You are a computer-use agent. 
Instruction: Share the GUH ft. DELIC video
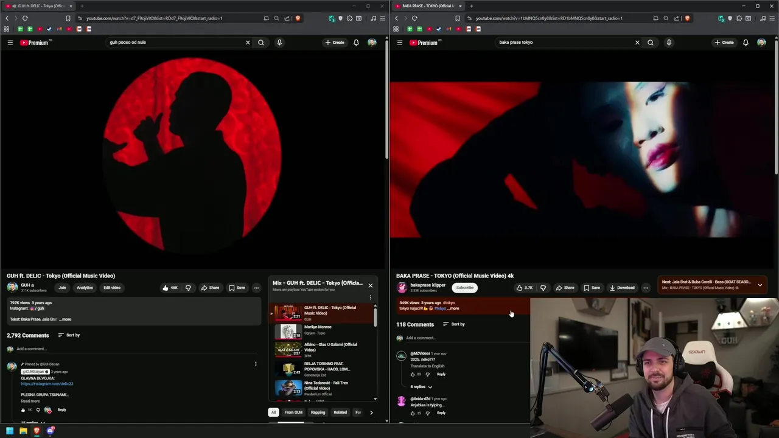coord(210,288)
